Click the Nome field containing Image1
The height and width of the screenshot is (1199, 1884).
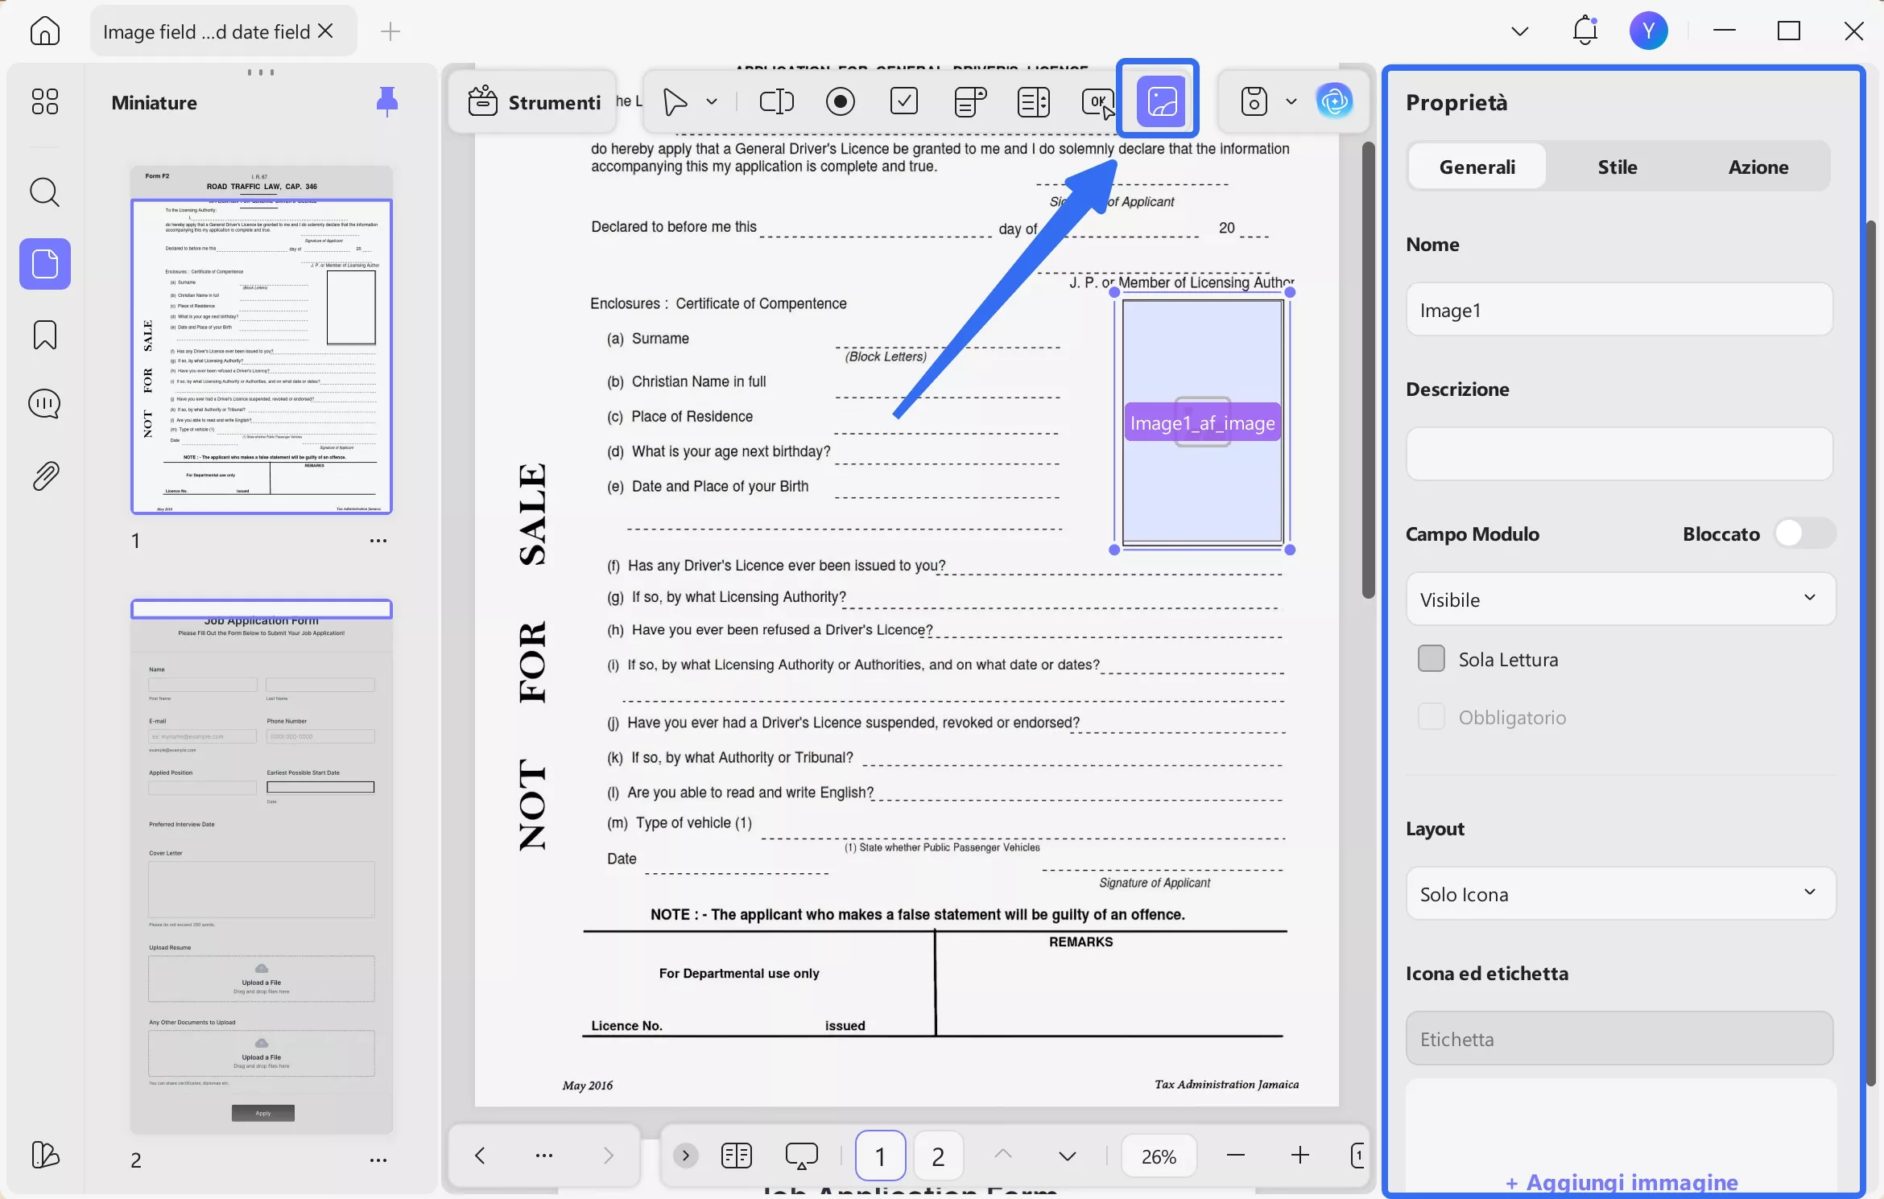(1620, 310)
